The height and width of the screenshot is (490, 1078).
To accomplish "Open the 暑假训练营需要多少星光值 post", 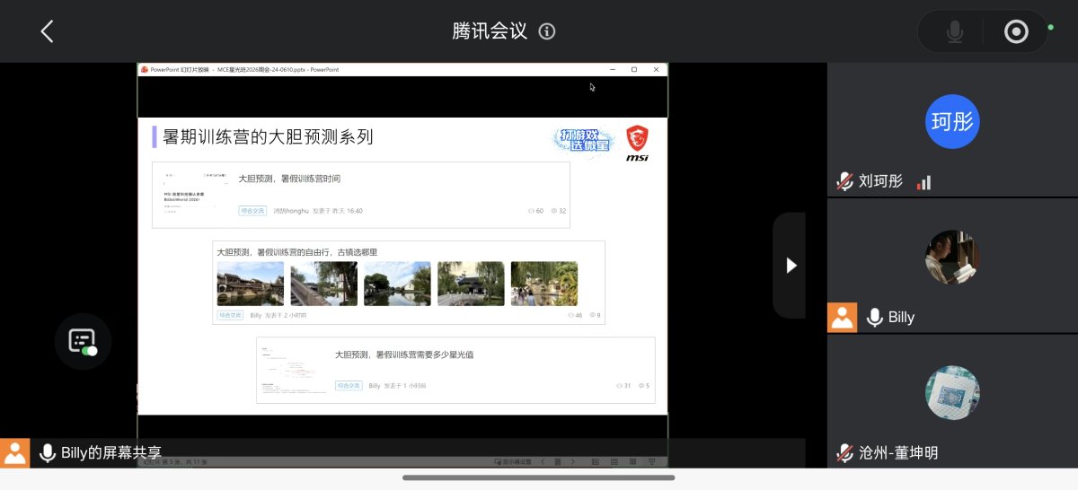I will [455, 370].
